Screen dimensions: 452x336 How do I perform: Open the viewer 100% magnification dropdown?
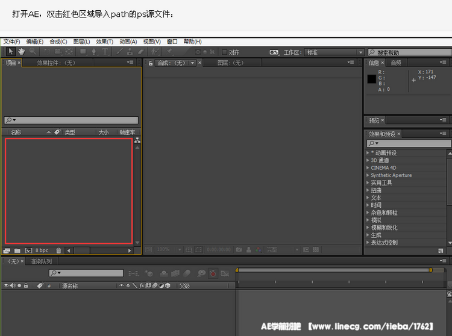coord(169,250)
